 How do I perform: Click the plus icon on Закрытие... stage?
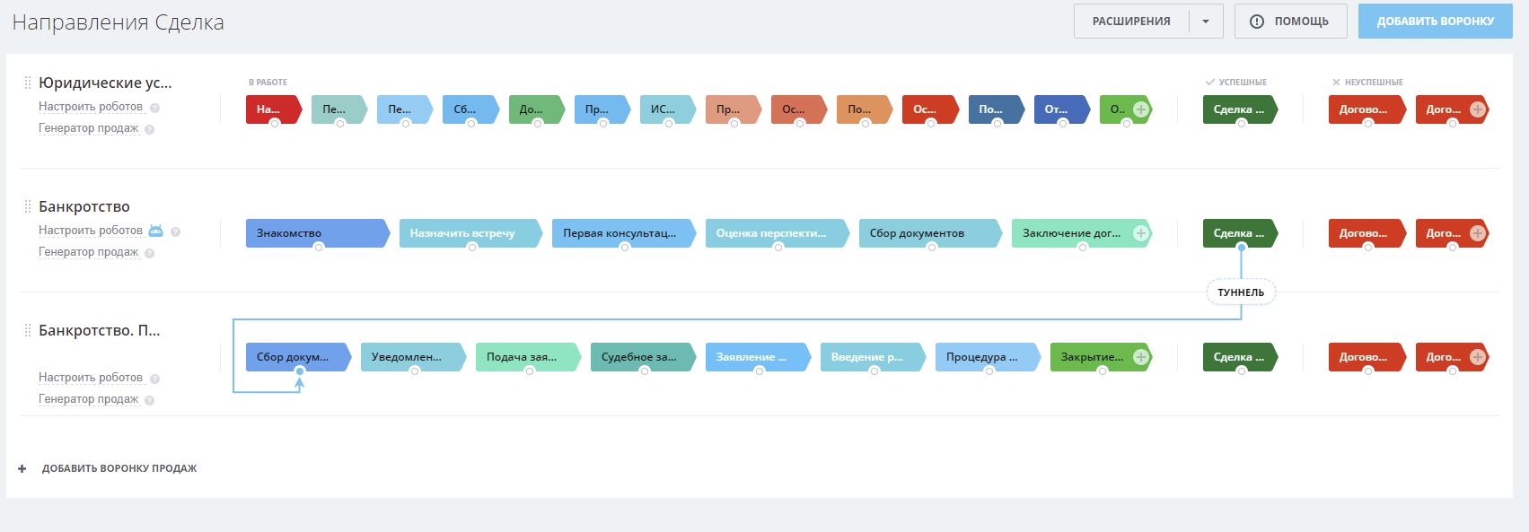[1141, 357]
